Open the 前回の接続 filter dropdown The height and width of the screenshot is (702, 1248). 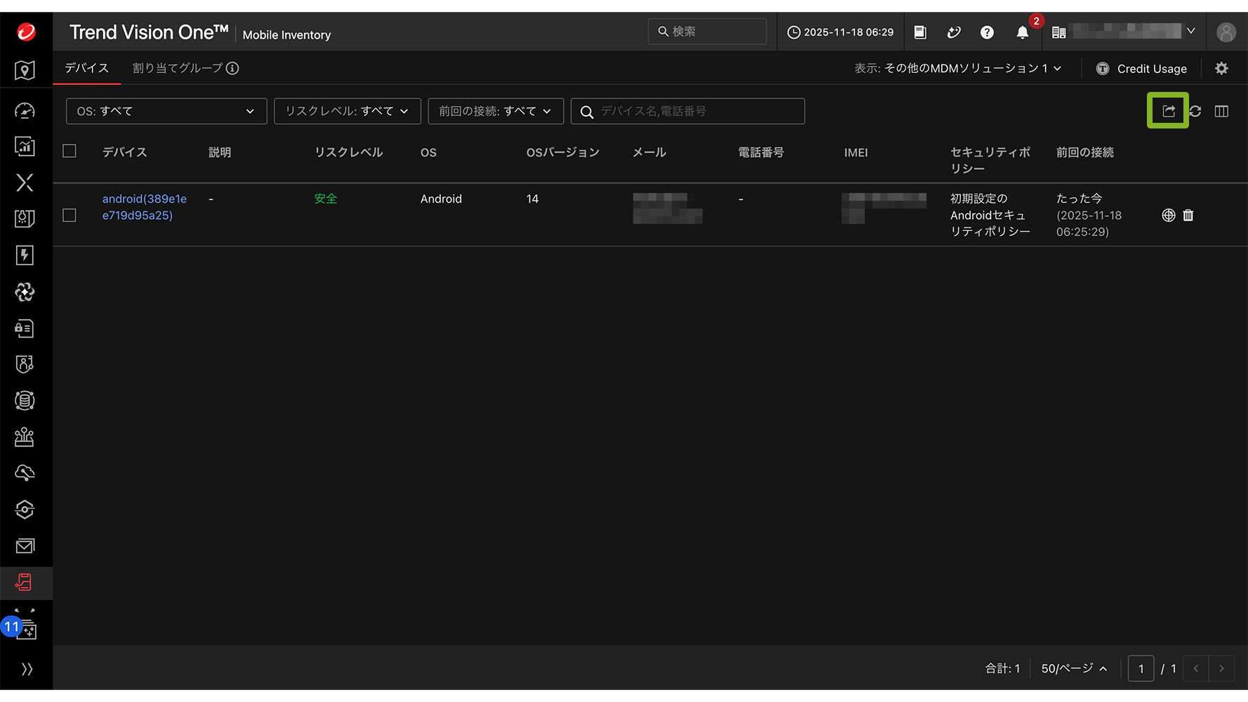[x=496, y=111]
